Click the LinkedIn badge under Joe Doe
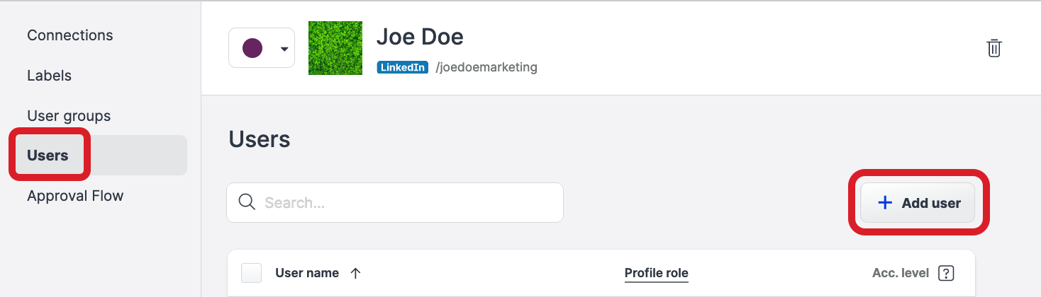Image resolution: width=1041 pixels, height=297 pixels. (x=403, y=68)
